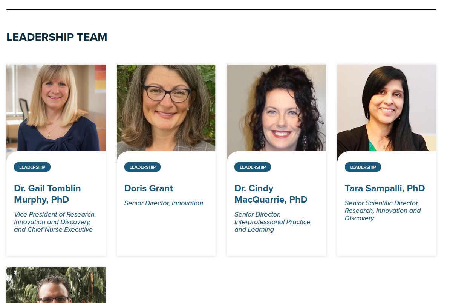450x303 pixels.
Task: Open Dr. Gail Tomblin Murphy, PhD profile link
Action: pos(47,194)
